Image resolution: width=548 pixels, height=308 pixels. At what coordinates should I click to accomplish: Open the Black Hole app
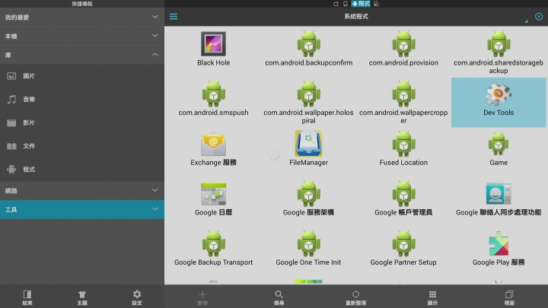click(213, 49)
